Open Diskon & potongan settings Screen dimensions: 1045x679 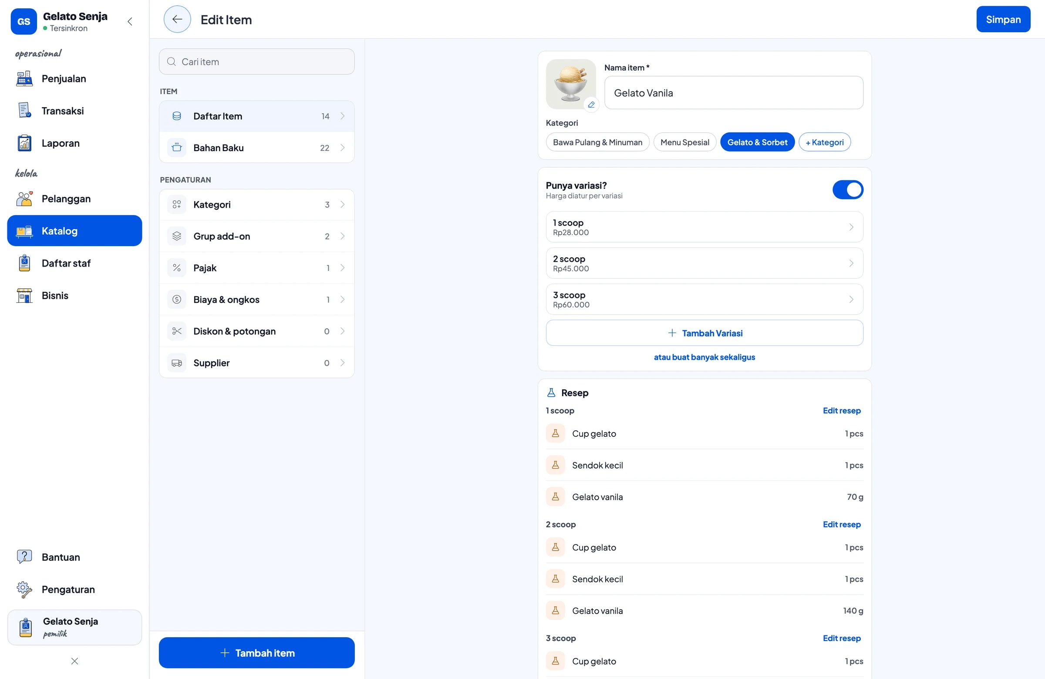coord(256,331)
